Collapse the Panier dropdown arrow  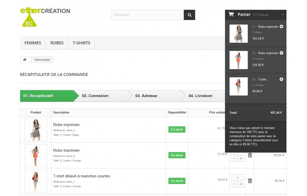click(x=283, y=15)
